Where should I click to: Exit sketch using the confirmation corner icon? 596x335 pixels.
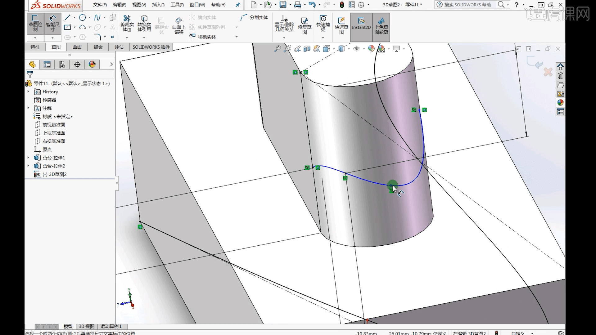535,63
